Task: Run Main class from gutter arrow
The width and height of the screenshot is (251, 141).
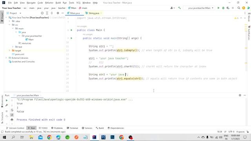Action: tap(71, 30)
